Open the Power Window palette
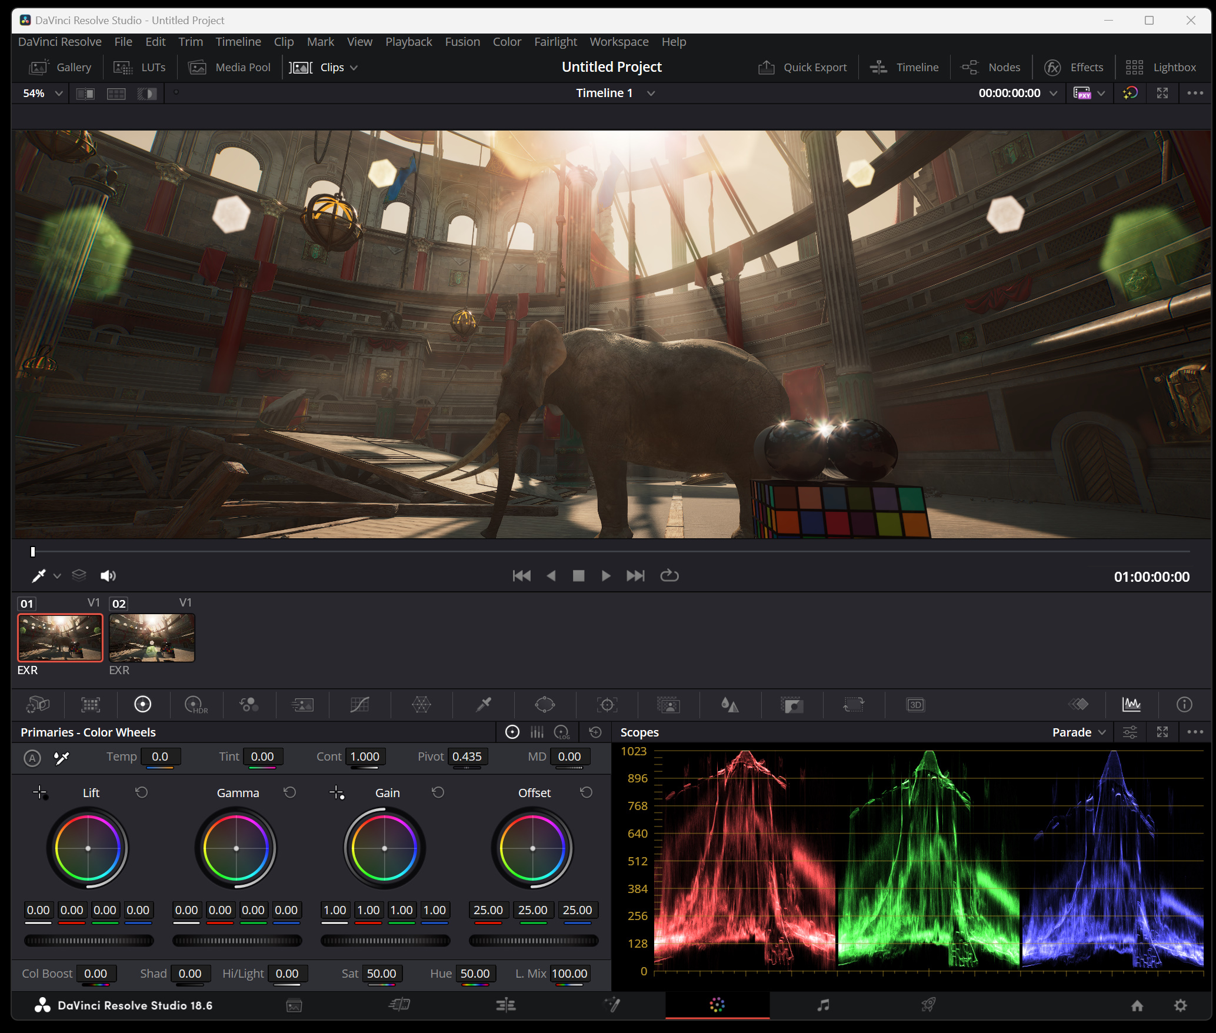 pos(545,704)
